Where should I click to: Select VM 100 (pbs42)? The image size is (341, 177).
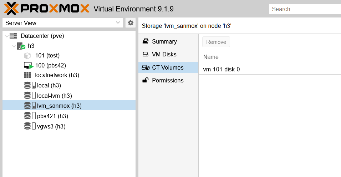click(x=50, y=65)
